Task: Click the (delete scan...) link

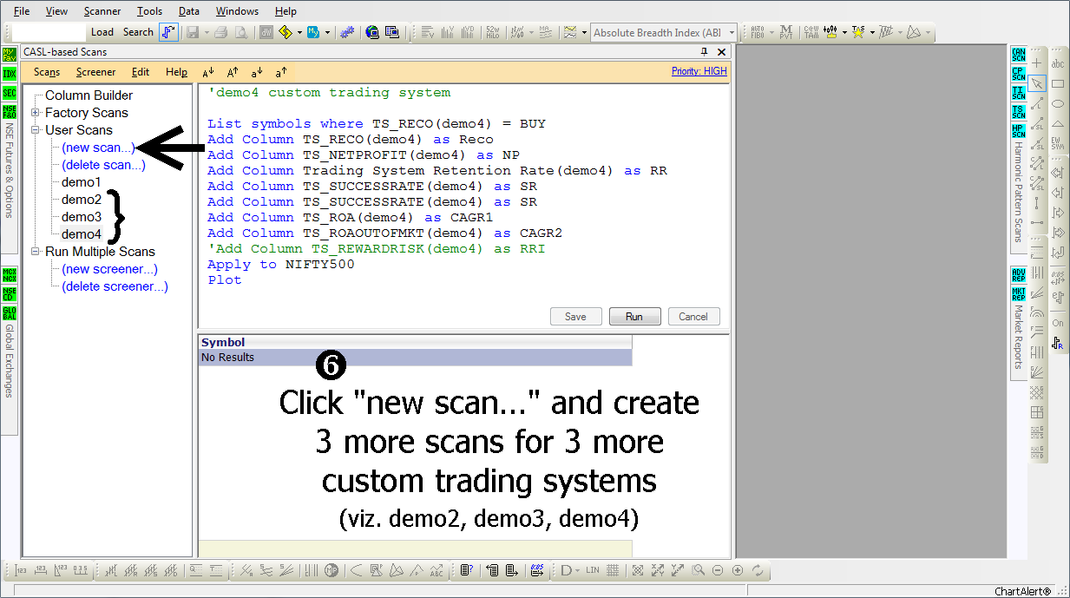Action: point(103,165)
